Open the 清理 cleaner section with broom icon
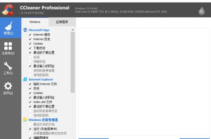 [8, 28]
